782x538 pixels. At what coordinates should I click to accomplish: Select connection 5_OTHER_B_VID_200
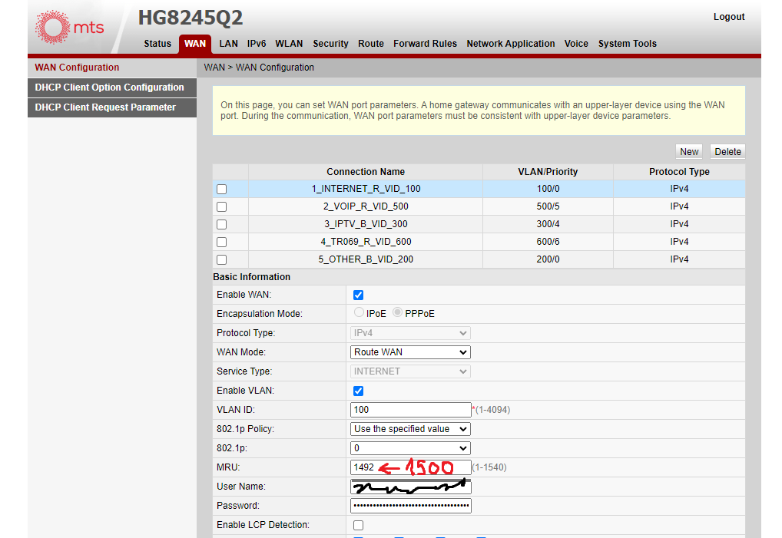click(x=366, y=259)
